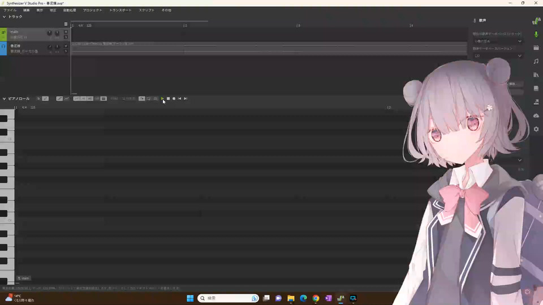Toggle the first display option button in toolbar
The width and height of the screenshot is (543, 305).
tap(76, 98)
